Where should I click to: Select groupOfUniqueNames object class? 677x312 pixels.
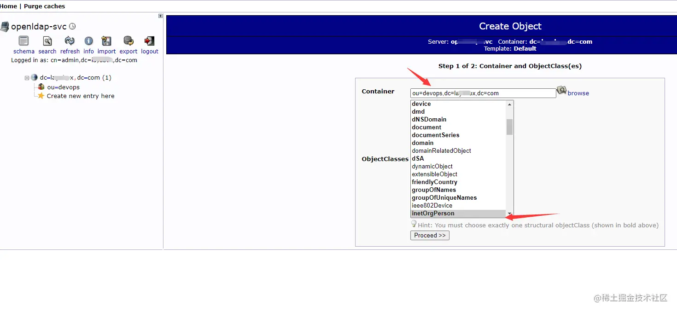458,198
